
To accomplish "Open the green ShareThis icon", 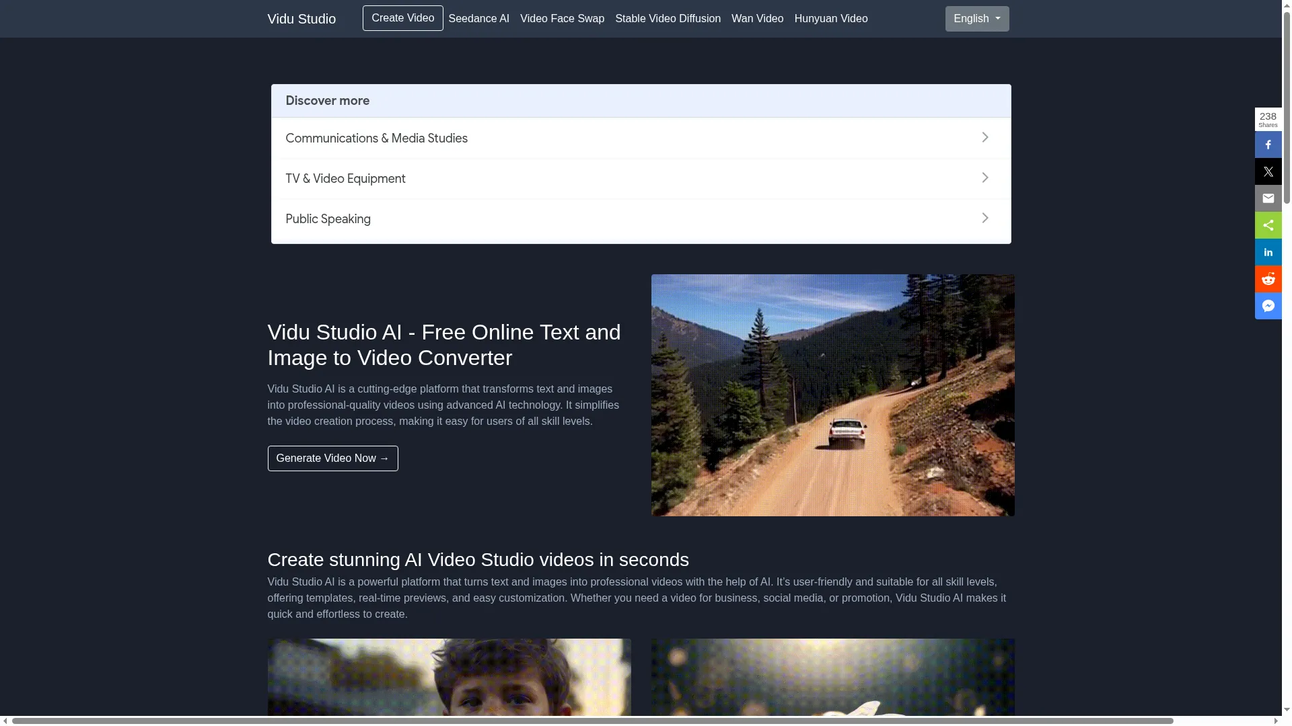I will click(1268, 225).
